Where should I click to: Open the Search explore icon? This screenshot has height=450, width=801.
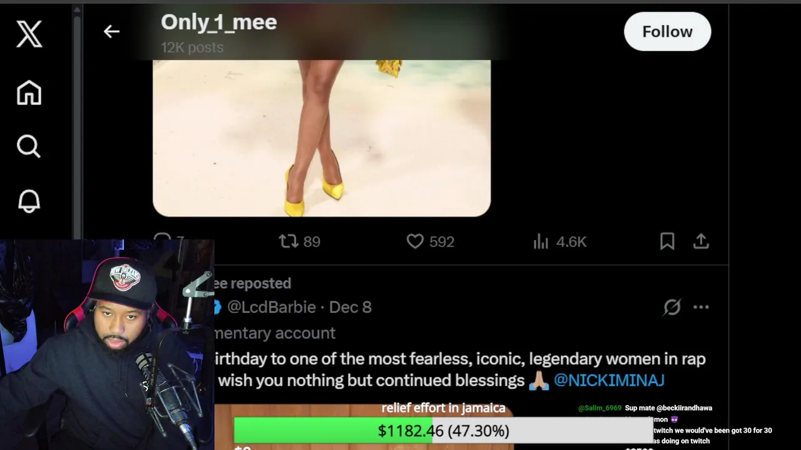pyautogui.click(x=29, y=147)
